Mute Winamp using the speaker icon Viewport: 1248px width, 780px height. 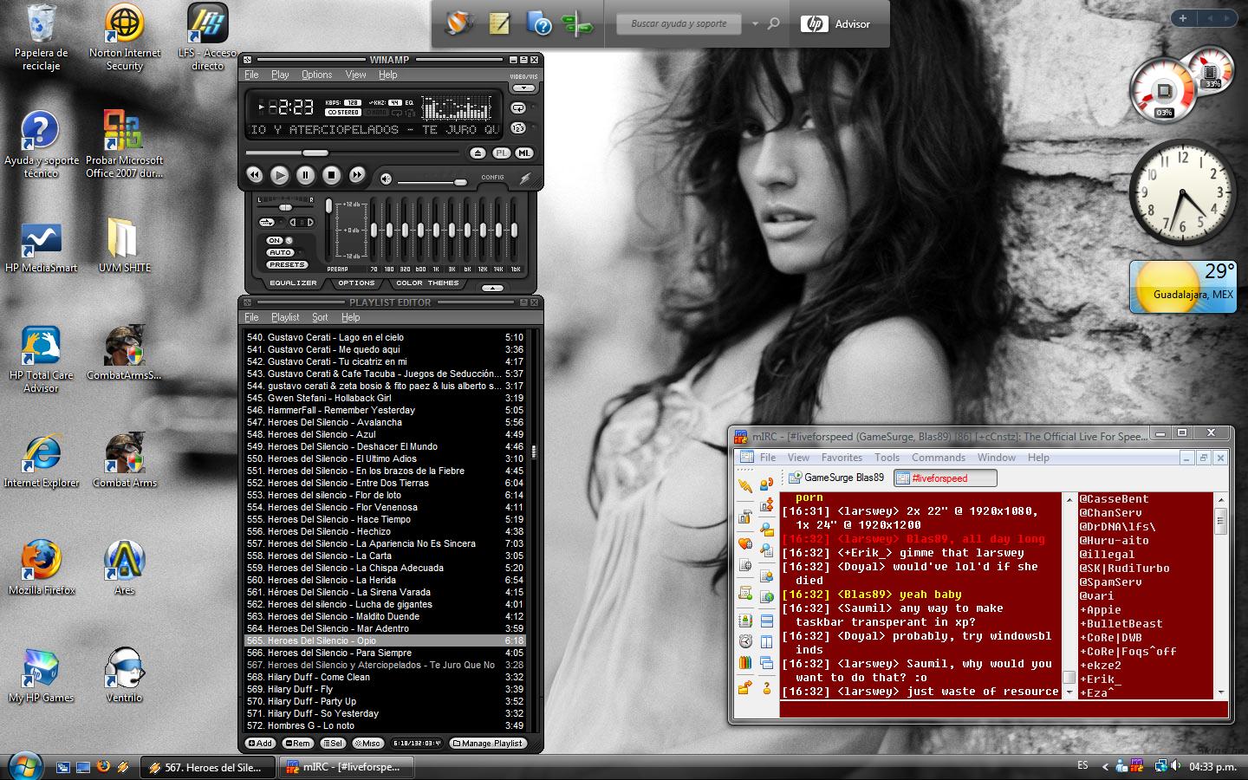(386, 179)
